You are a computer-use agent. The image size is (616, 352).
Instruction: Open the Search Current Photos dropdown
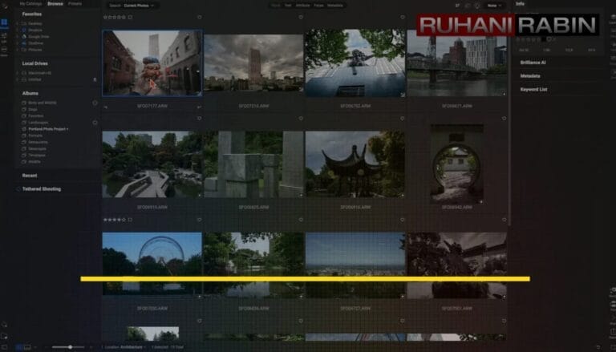tap(132, 6)
